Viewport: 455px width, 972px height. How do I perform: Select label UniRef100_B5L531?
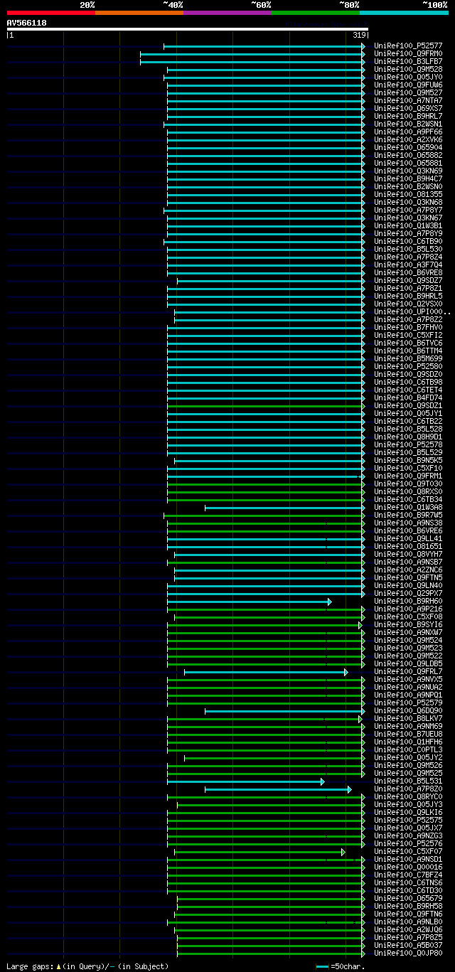(x=408, y=781)
